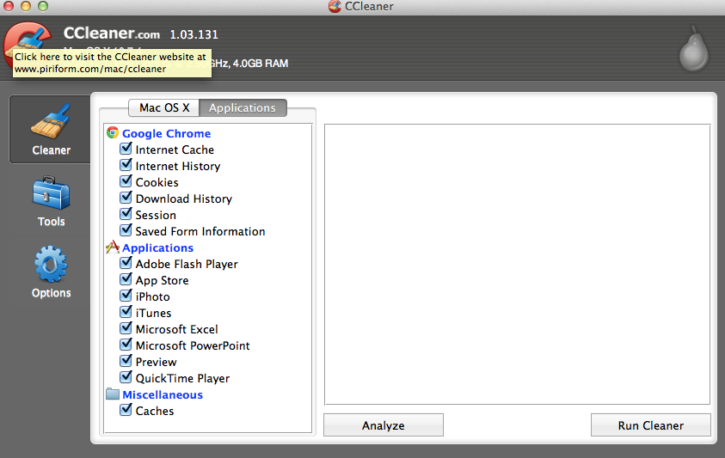Image resolution: width=725 pixels, height=458 pixels.
Task: Toggle the iPhoto checkbox
Action: point(126,296)
